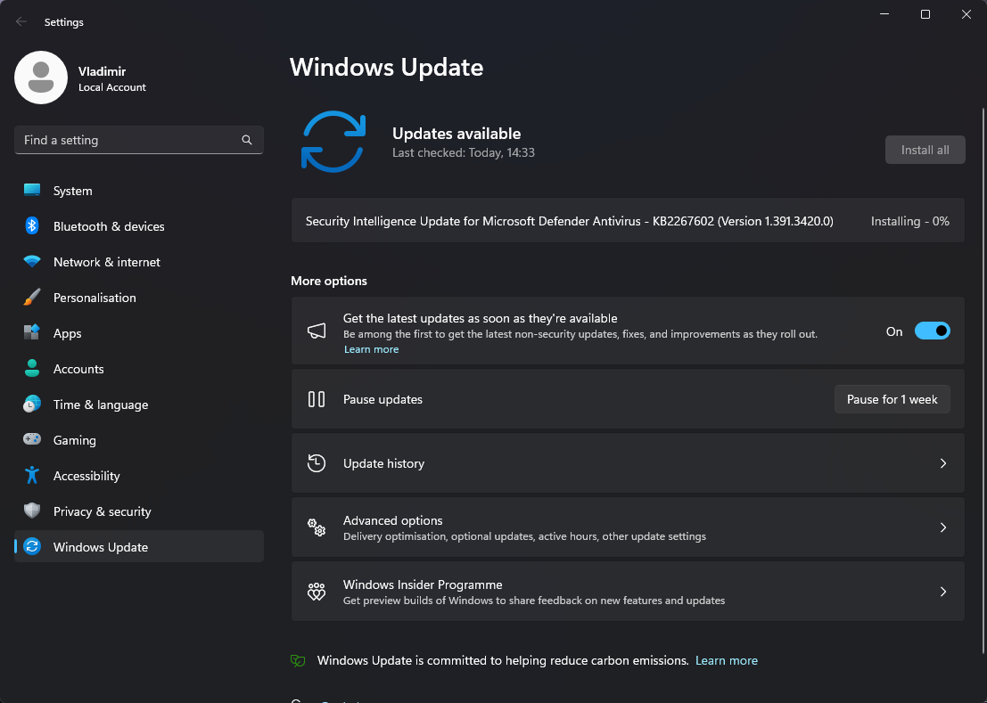Viewport: 987px width, 703px height.
Task: Click Learn more under latest updates
Action: (371, 349)
